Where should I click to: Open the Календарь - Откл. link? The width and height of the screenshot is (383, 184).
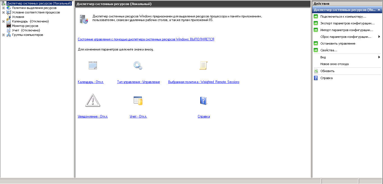(x=91, y=82)
